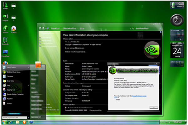The width and height of the screenshot is (188, 125).
Task: Launch Snipping Tool from the Start menu
Action: tap(16, 90)
